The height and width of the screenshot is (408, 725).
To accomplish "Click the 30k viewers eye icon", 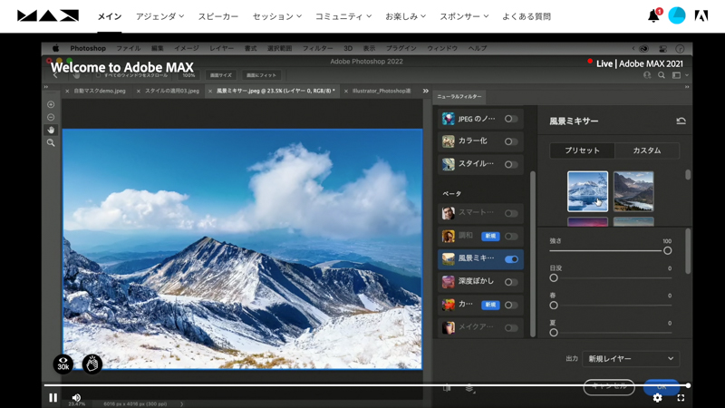I will [63, 364].
